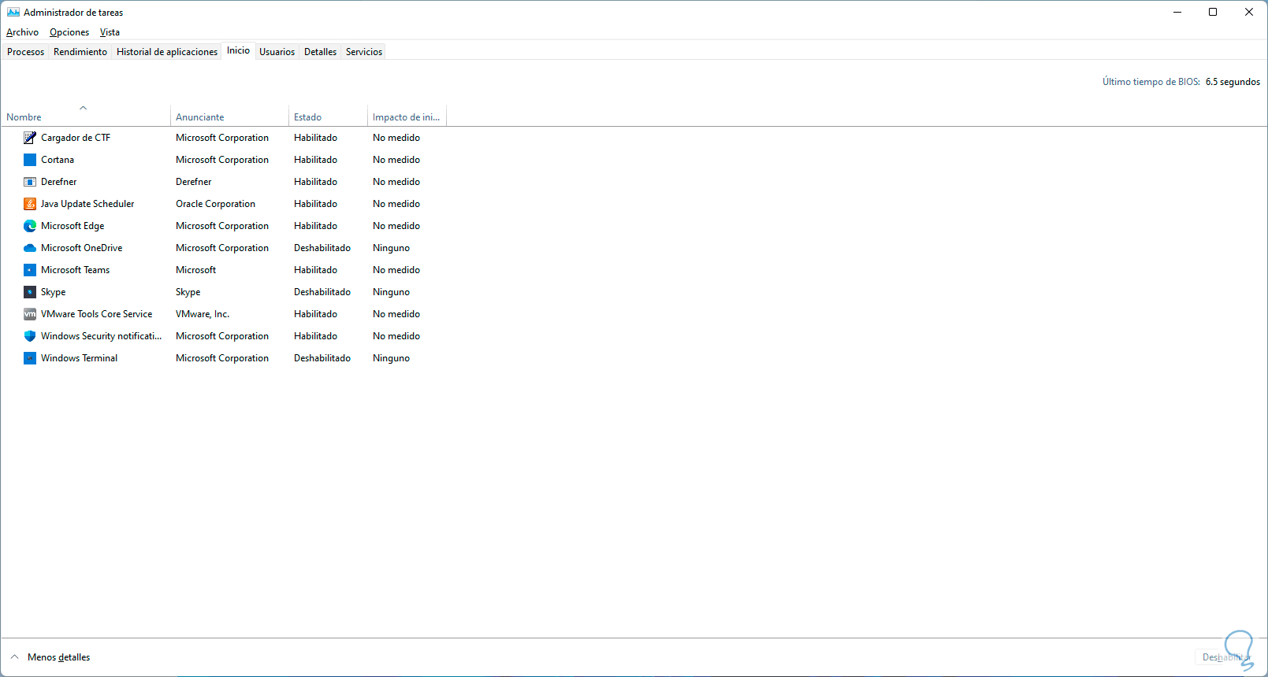Open the Vista menu
Image resolution: width=1268 pixels, height=677 pixels.
click(110, 32)
